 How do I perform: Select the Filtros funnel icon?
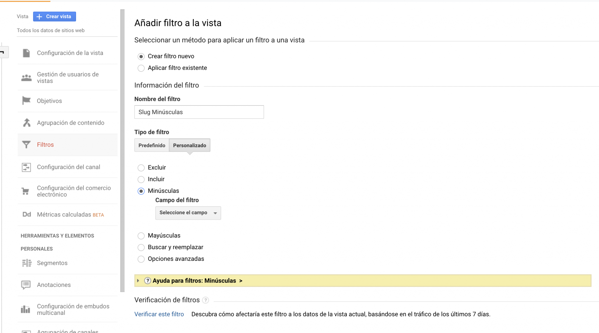pos(26,144)
